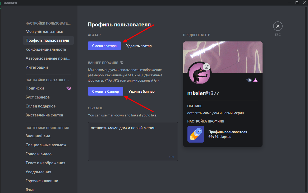The width and height of the screenshot is (308, 193).
Task: Click Nitro icon beside Баннер профиля heading
Action: tap(122, 63)
